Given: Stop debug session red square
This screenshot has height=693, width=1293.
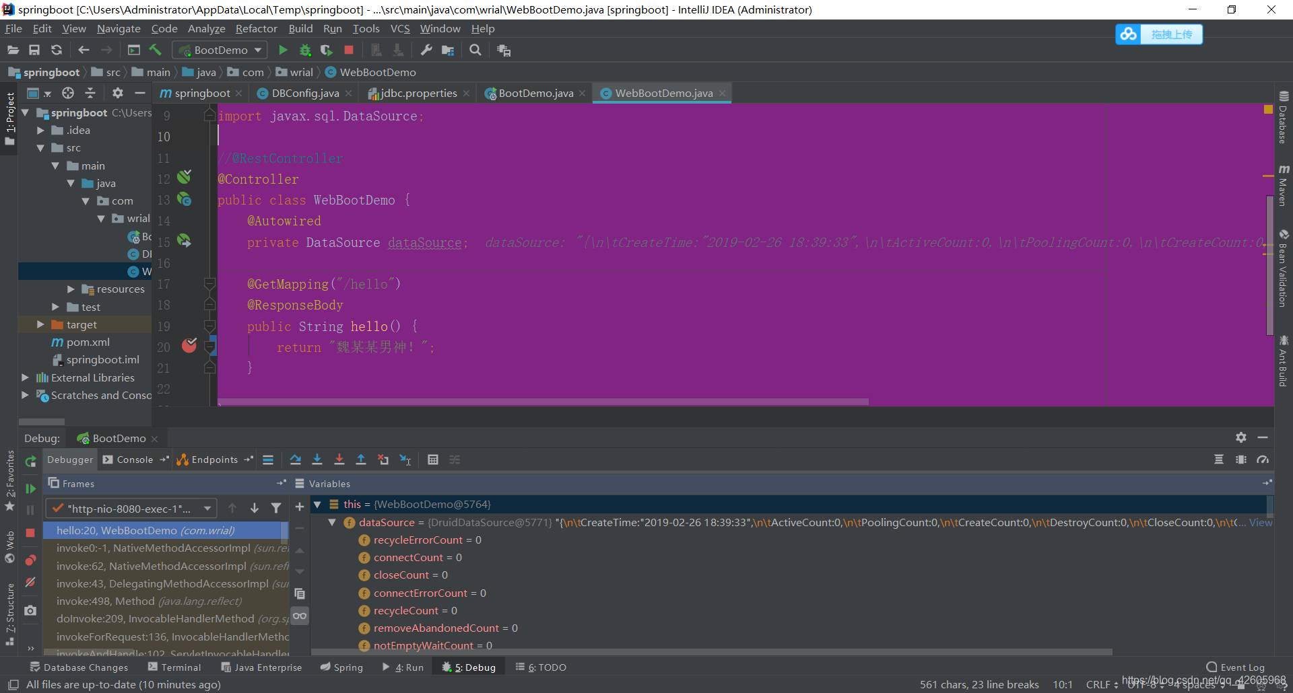Looking at the screenshot, I should (x=30, y=533).
